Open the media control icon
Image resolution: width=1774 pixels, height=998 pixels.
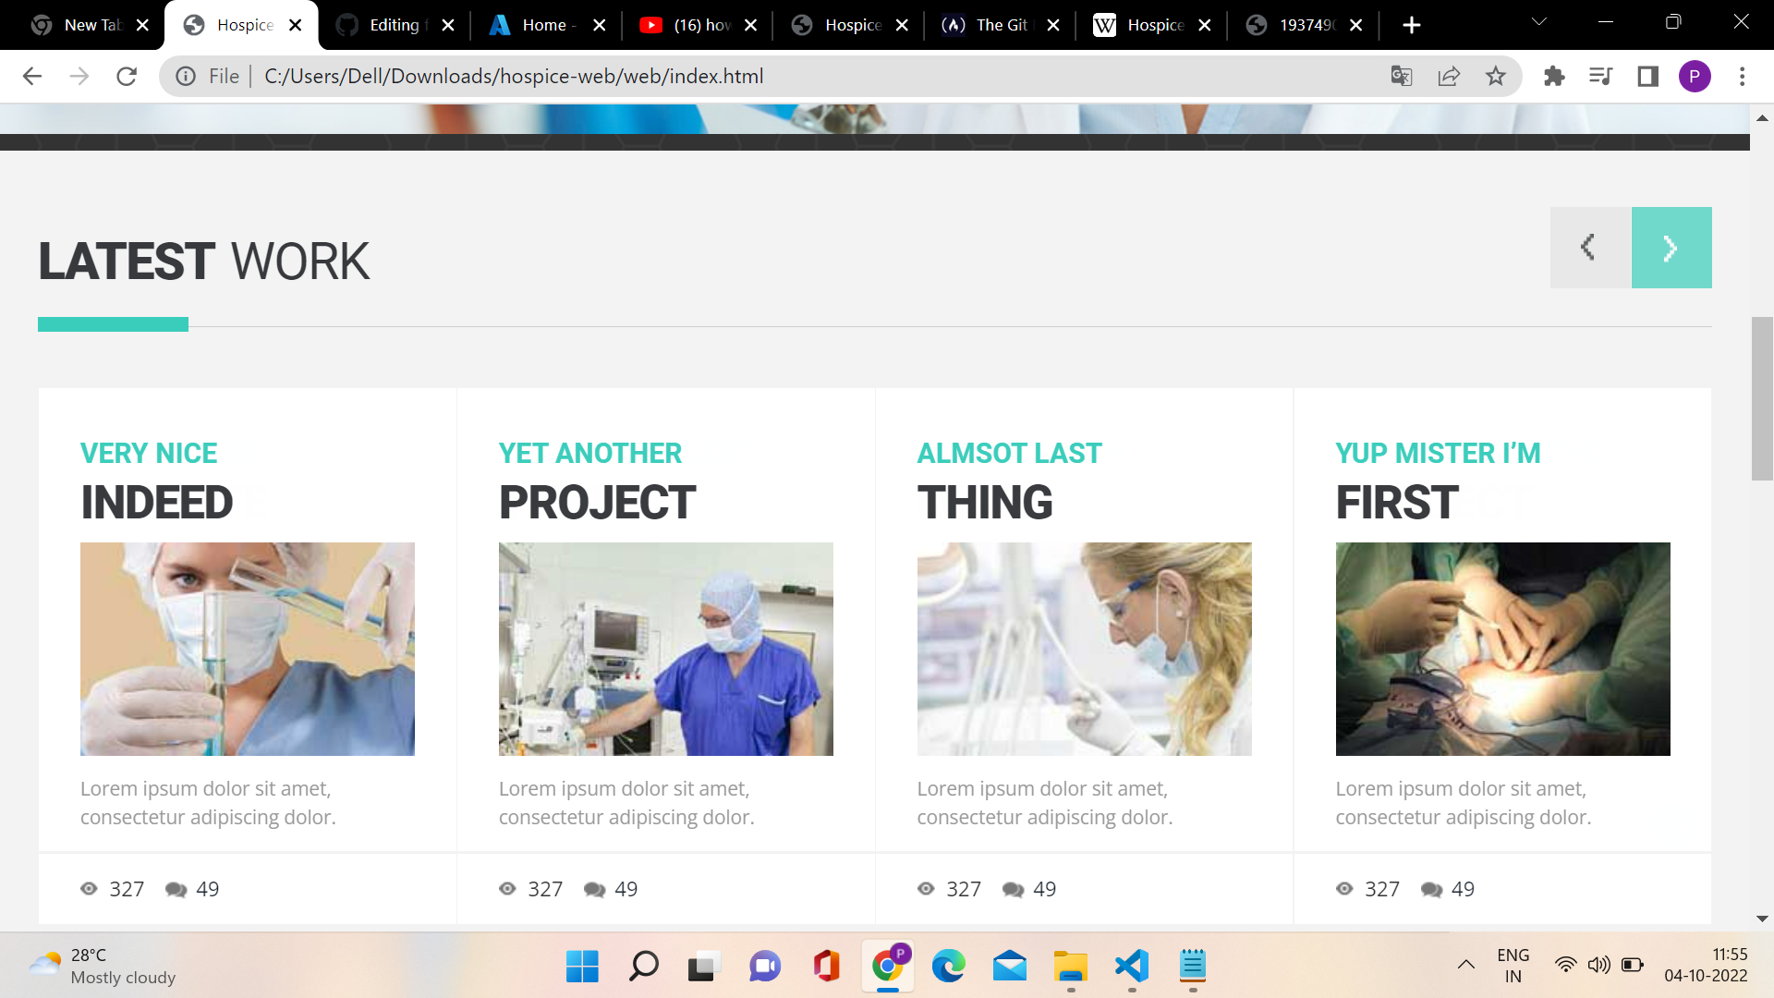1601,77
